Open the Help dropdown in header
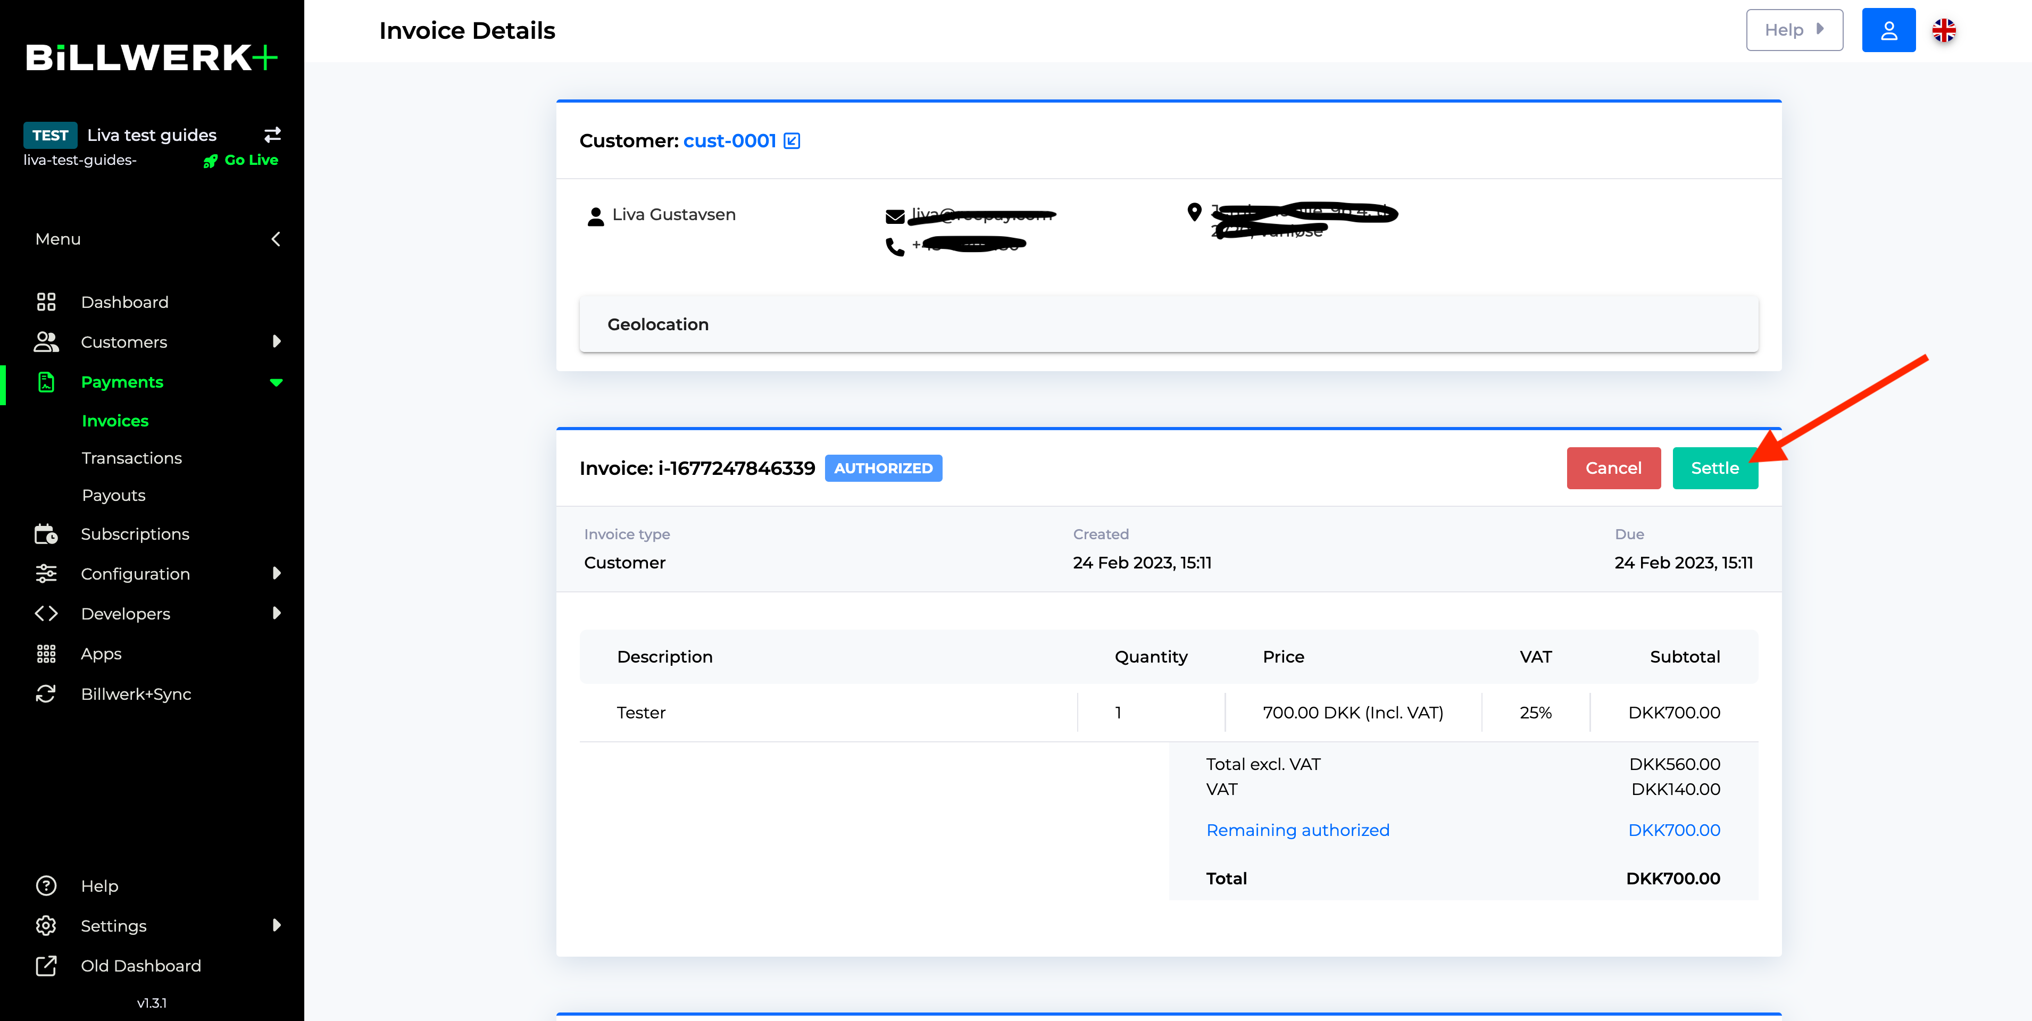The image size is (2032, 1021). pos(1794,30)
